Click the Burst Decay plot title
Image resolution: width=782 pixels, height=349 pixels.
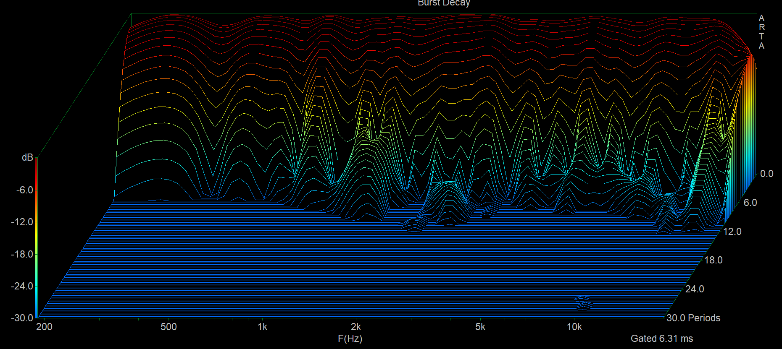[x=443, y=3]
